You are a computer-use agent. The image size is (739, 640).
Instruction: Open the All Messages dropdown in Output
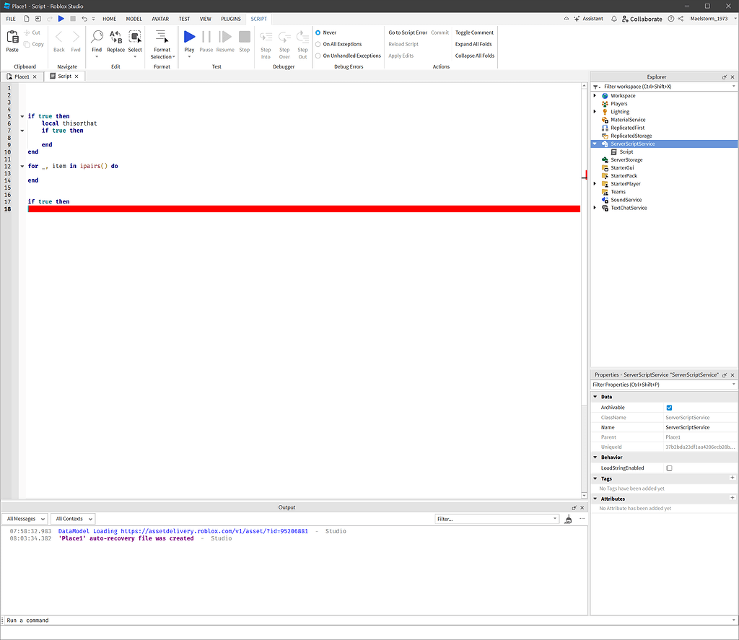(25, 518)
